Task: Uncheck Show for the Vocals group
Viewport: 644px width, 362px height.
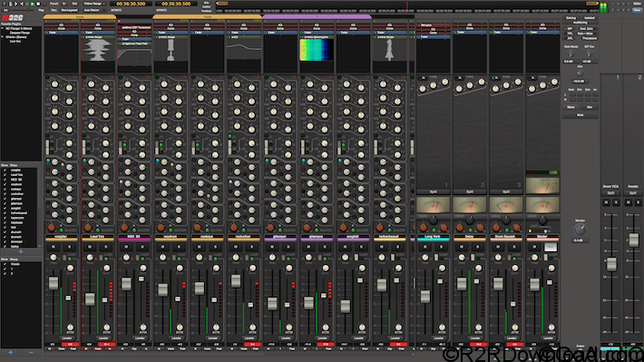Action: click(5, 264)
